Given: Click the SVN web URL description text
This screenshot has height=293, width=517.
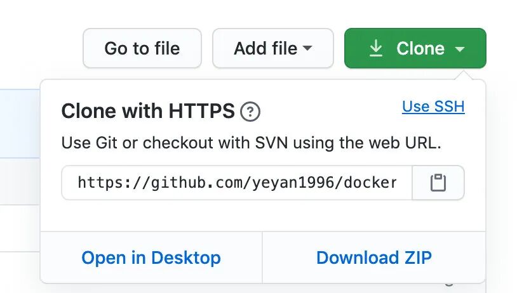Looking at the screenshot, I should point(251,143).
